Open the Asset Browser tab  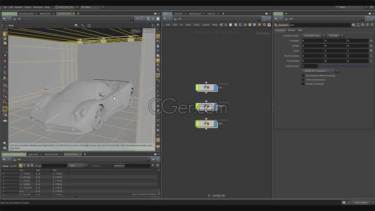pos(195,14)
